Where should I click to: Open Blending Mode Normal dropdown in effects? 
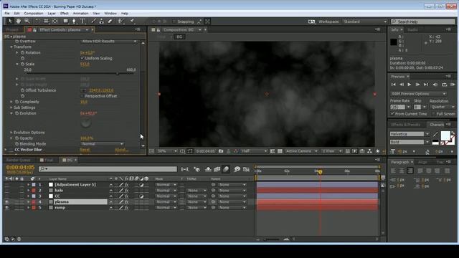102,144
